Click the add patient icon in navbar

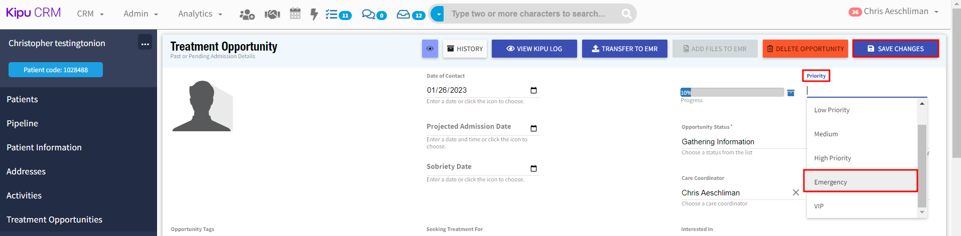coord(246,15)
